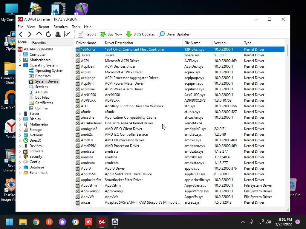Click the vertical scrollbar of driver list
The height and width of the screenshot is (229, 306).
pyautogui.click(x=287, y=50)
